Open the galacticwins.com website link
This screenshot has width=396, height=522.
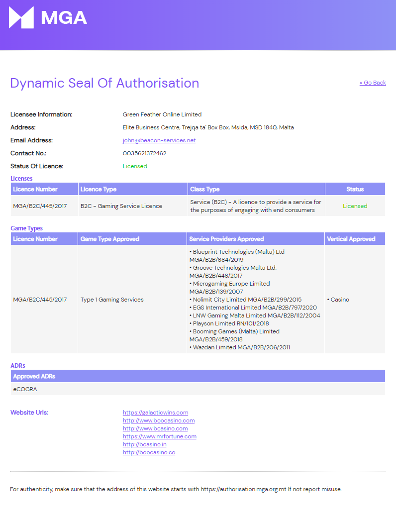(x=155, y=413)
